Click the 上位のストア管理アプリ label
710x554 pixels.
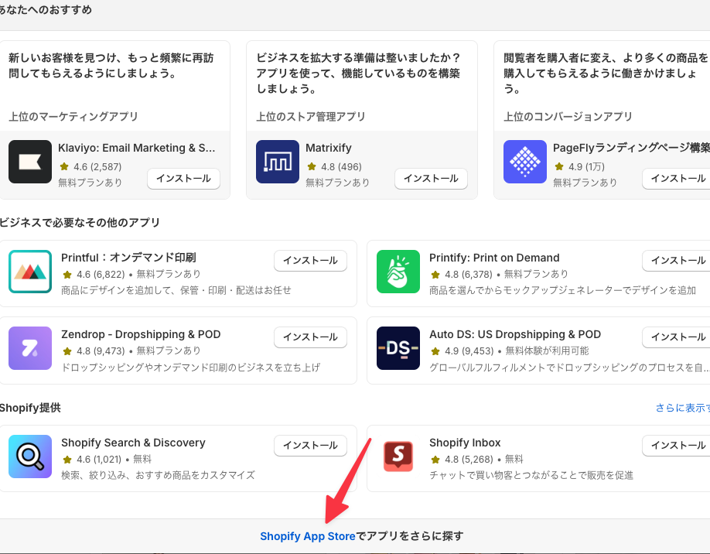coord(311,116)
